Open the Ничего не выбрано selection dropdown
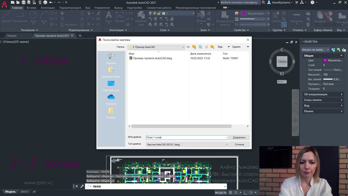Image resolution: width=348 pixels, height=196 pixels. (x=315, y=50)
